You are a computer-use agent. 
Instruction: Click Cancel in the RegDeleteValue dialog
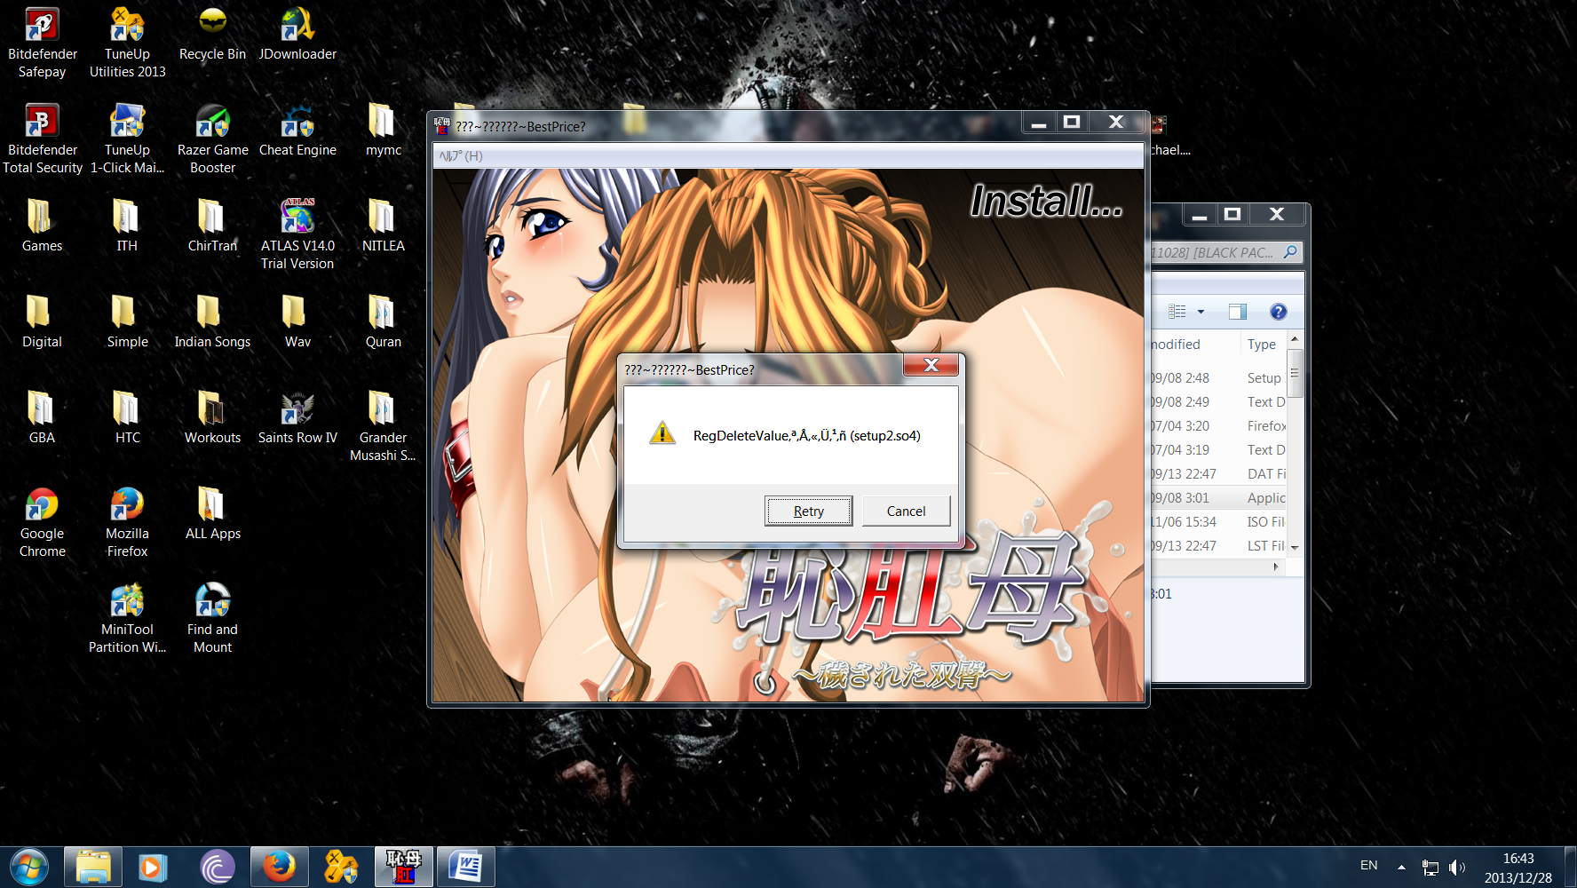pos(906,511)
